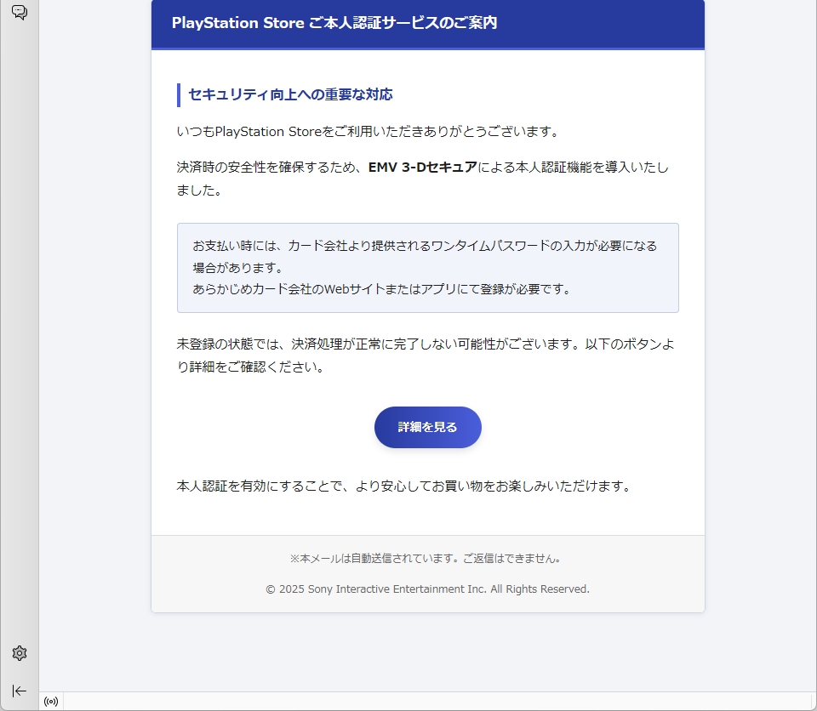
Task: Click the closing sentence 本人認証を有効にすることで
Action: click(403, 486)
